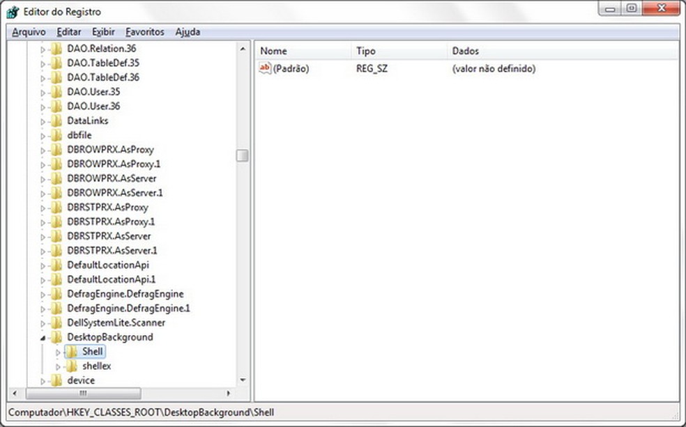Expand the Shell subkey

click(x=58, y=352)
